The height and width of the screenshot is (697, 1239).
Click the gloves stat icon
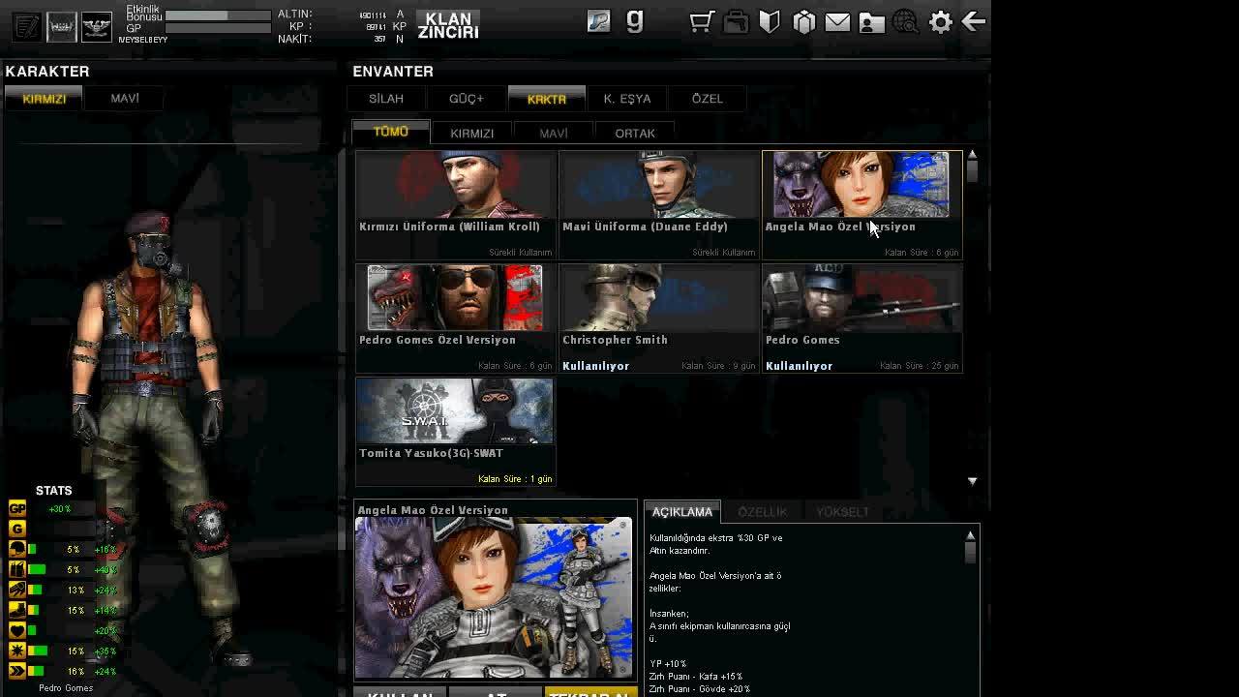(x=16, y=590)
